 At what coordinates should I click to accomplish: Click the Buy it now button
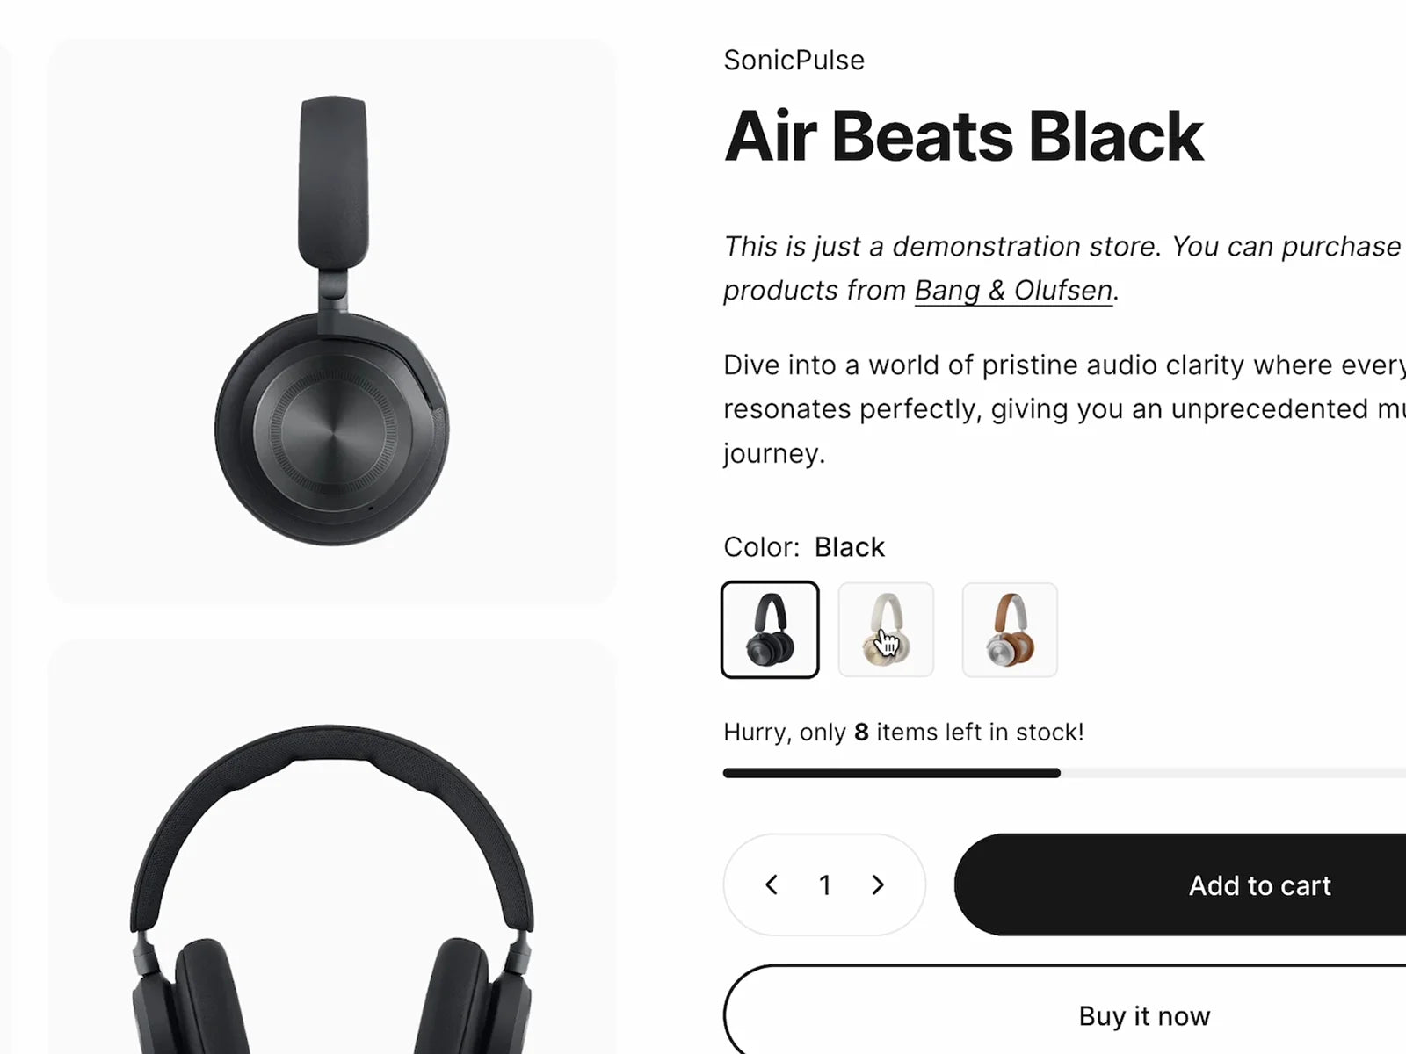(1065, 1010)
